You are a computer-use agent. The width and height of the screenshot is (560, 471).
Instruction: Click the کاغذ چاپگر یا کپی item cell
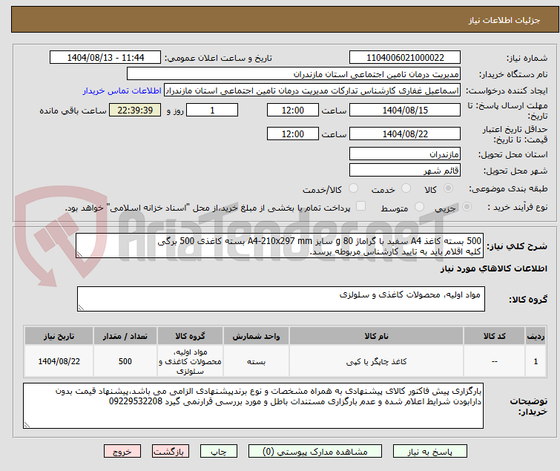377,361
